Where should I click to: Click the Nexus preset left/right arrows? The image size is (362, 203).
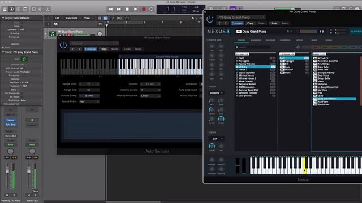[x=322, y=32]
